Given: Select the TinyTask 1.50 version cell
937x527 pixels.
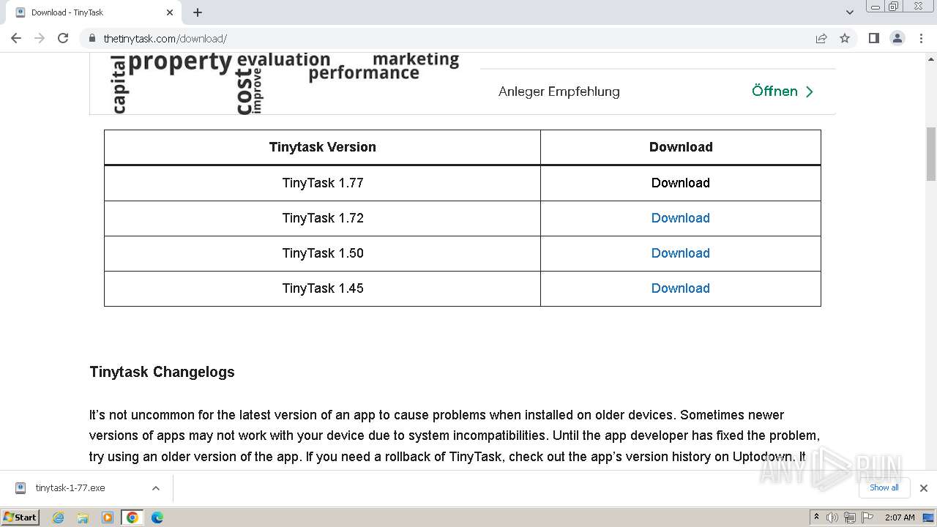Looking at the screenshot, I should pos(323,253).
